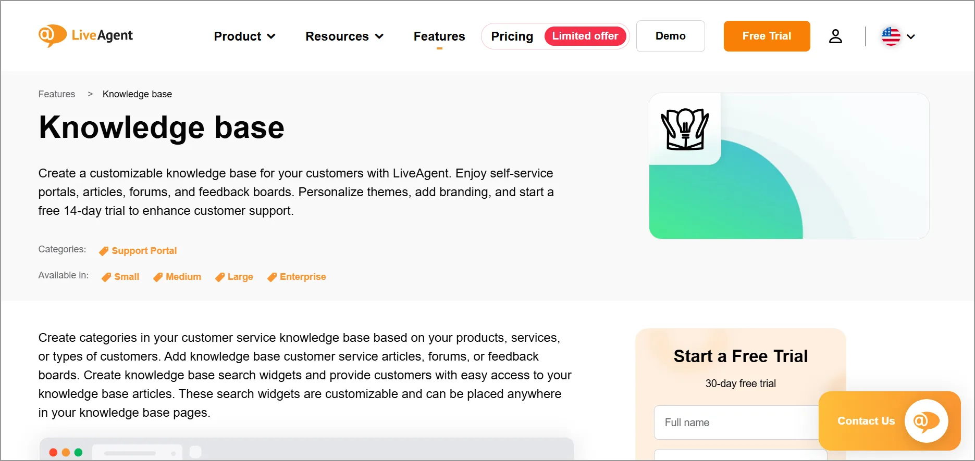This screenshot has width=975, height=461.
Task: Click the red dot on the browser mockup
Action: coord(54,453)
